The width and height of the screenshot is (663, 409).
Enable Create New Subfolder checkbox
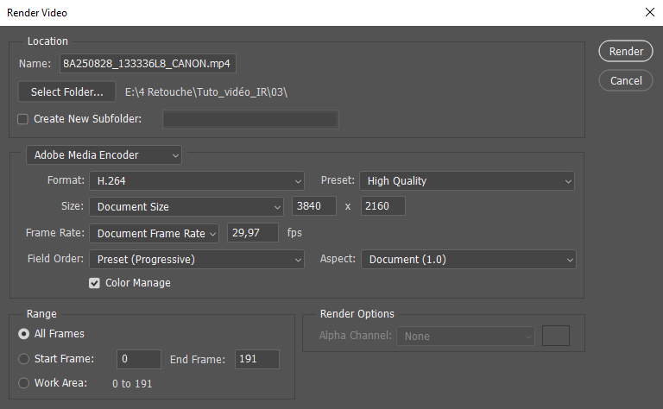23,119
